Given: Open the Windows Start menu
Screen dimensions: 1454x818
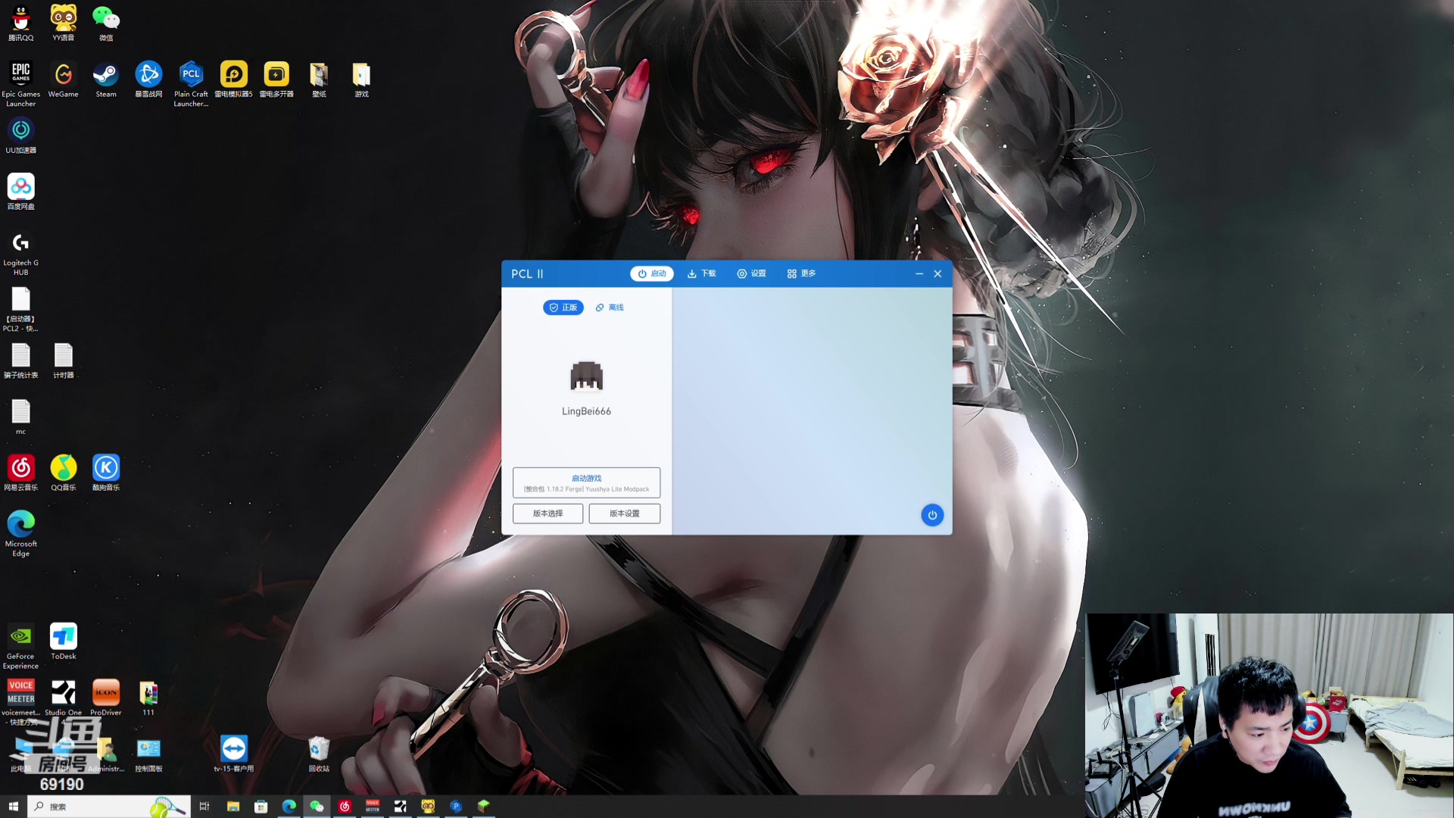Looking at the screenshot, I should (13, 807).
